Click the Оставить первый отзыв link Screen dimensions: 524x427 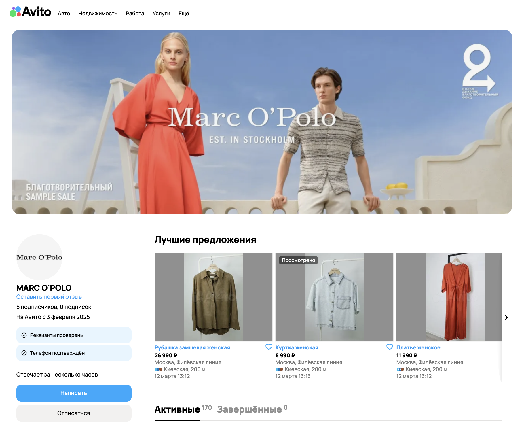click(49, 297)
